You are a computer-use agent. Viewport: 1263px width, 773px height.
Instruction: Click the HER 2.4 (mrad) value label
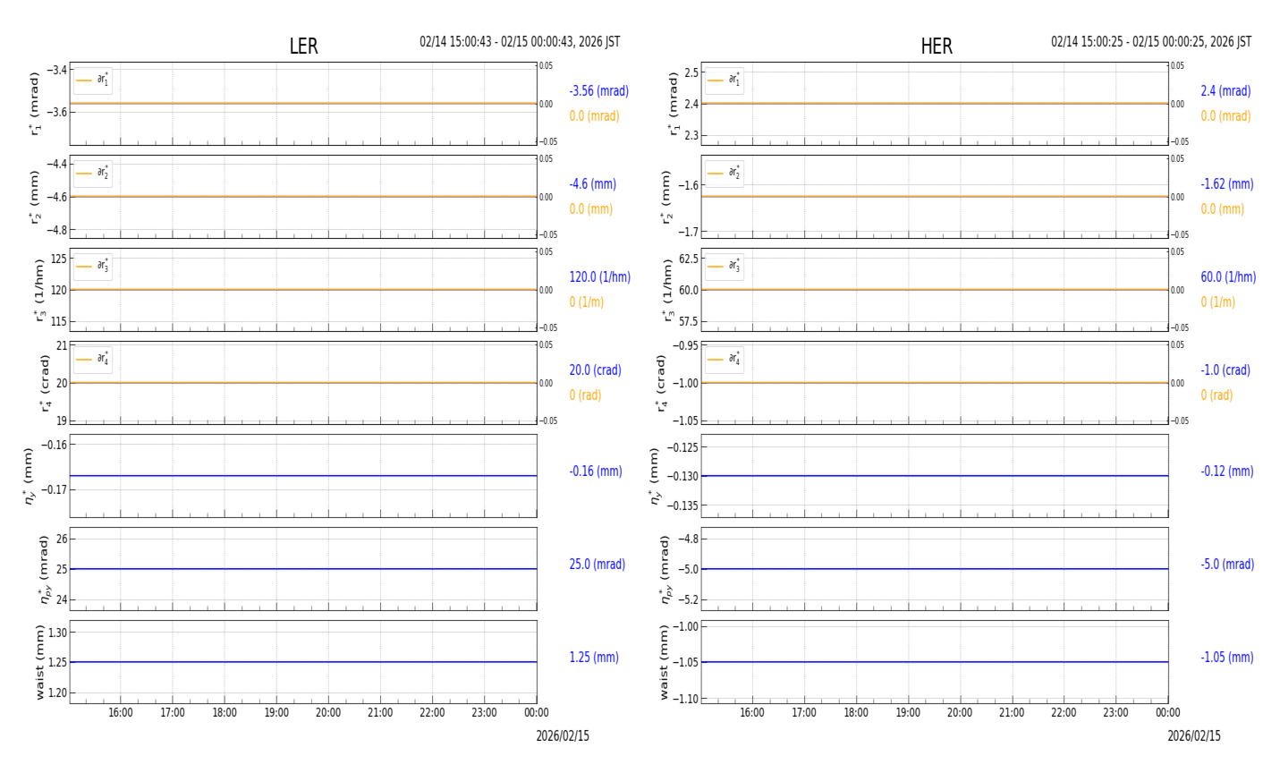tap(1225, 91)
